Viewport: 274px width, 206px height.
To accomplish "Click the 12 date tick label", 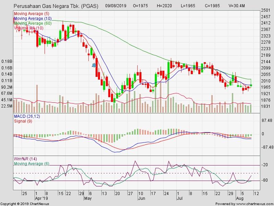I will (x=256, y=194).
